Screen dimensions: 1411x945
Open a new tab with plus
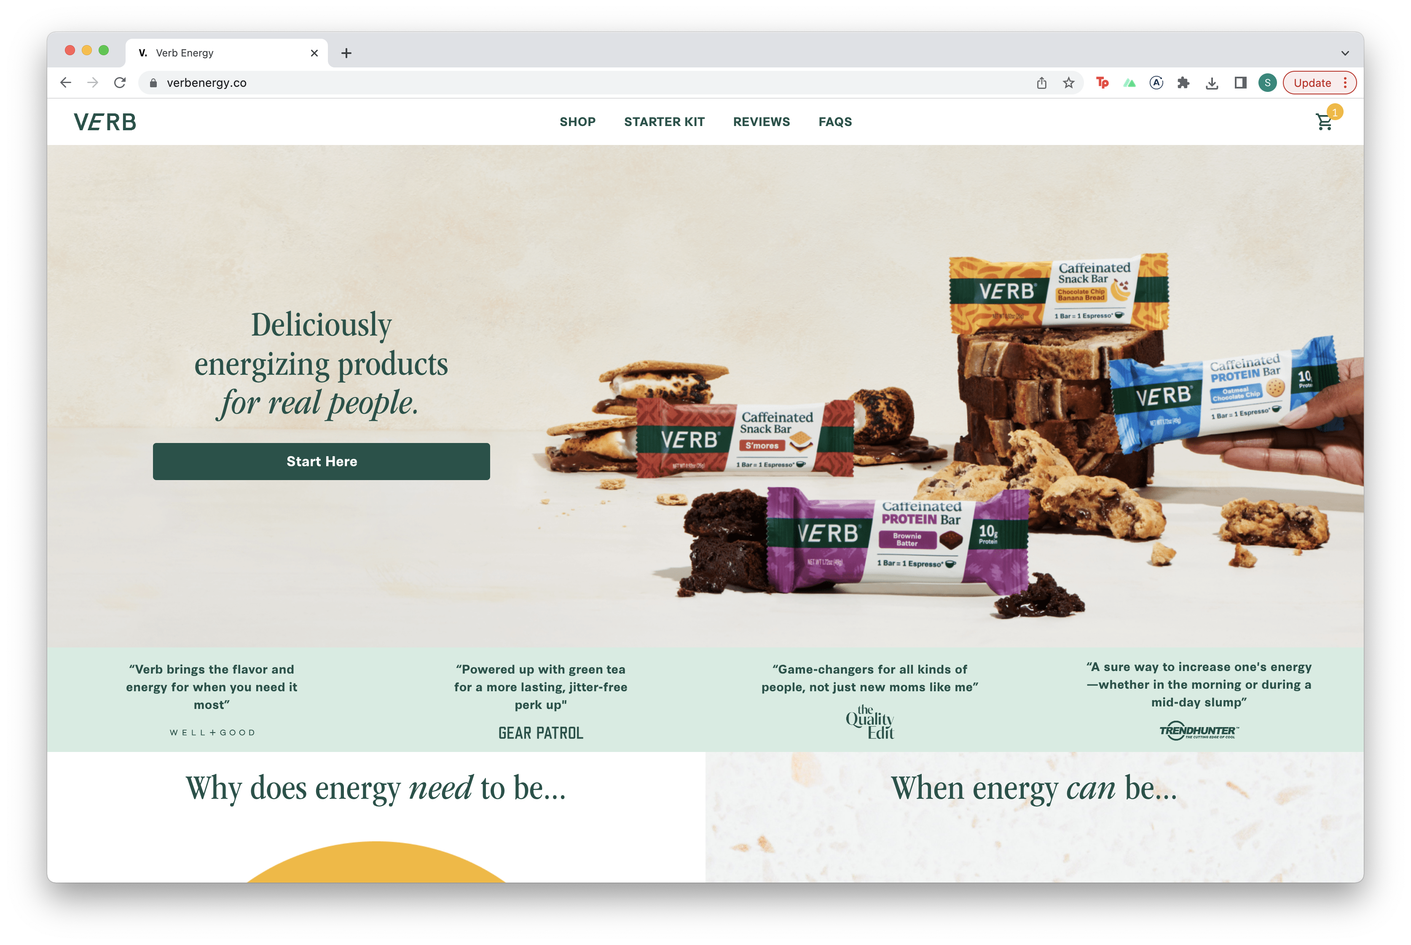[346, 53]
